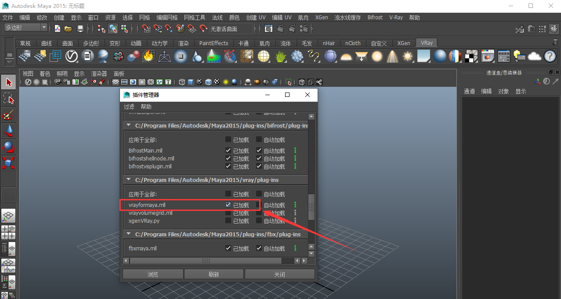561x299 pixels.
Task: Click the film camera shelf icon
Action: pyautogui.click(x=118, y=56)
